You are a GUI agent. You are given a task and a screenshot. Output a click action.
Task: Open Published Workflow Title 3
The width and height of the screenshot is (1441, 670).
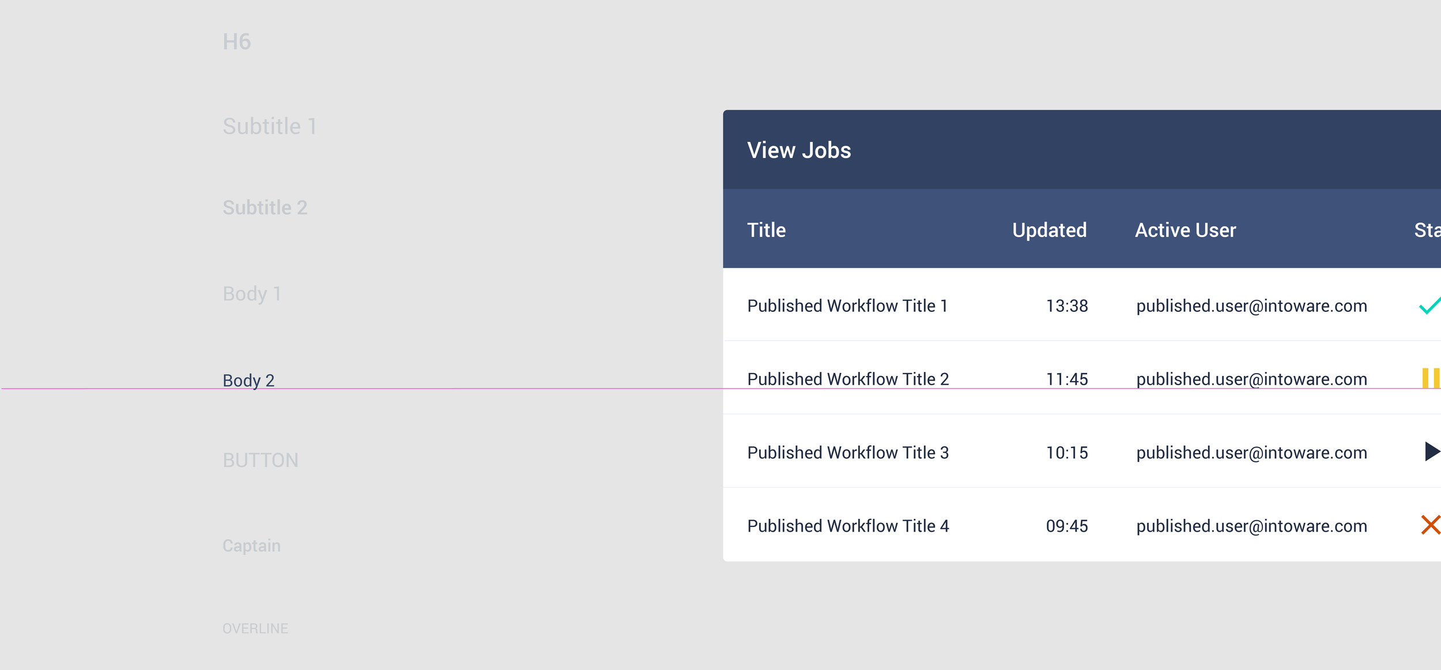[848, 453]
